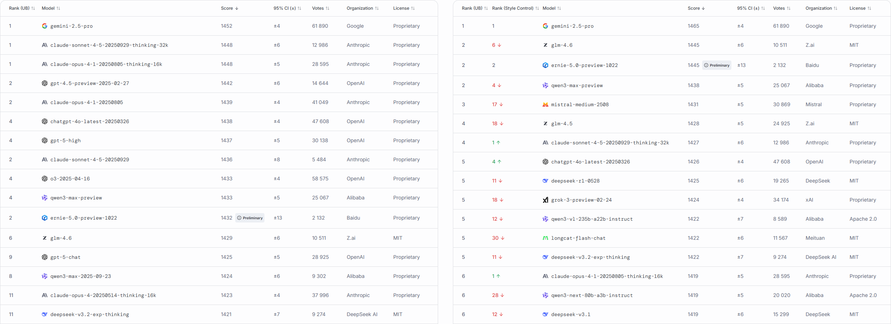
Task: Click the Meituan logo beside longcat-flash-chat
Action: coord(545,238)
